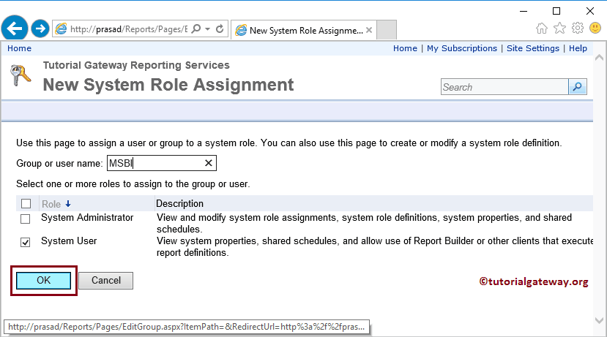
Task: Open the address bar dropdown arrow
Action: click(209, 29)
